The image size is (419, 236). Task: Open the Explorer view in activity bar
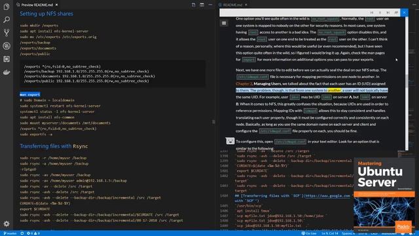coord(7,7)
